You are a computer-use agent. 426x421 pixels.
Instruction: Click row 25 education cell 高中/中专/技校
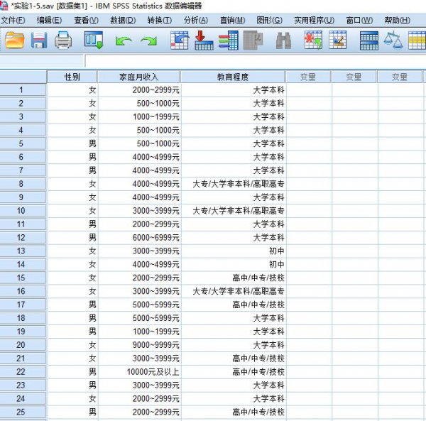pyautogui.click(x=234, y=412)
